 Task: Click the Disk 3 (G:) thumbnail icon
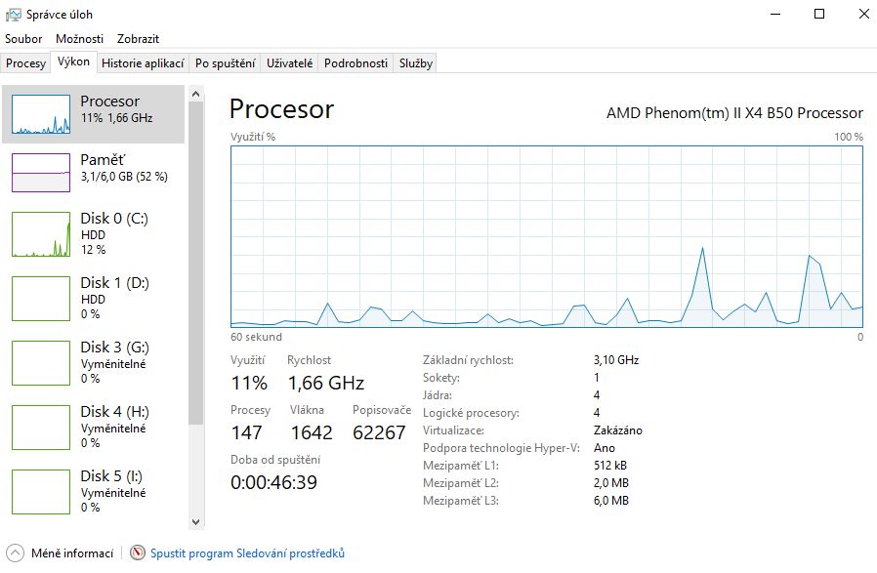click(x=41, y=363)
